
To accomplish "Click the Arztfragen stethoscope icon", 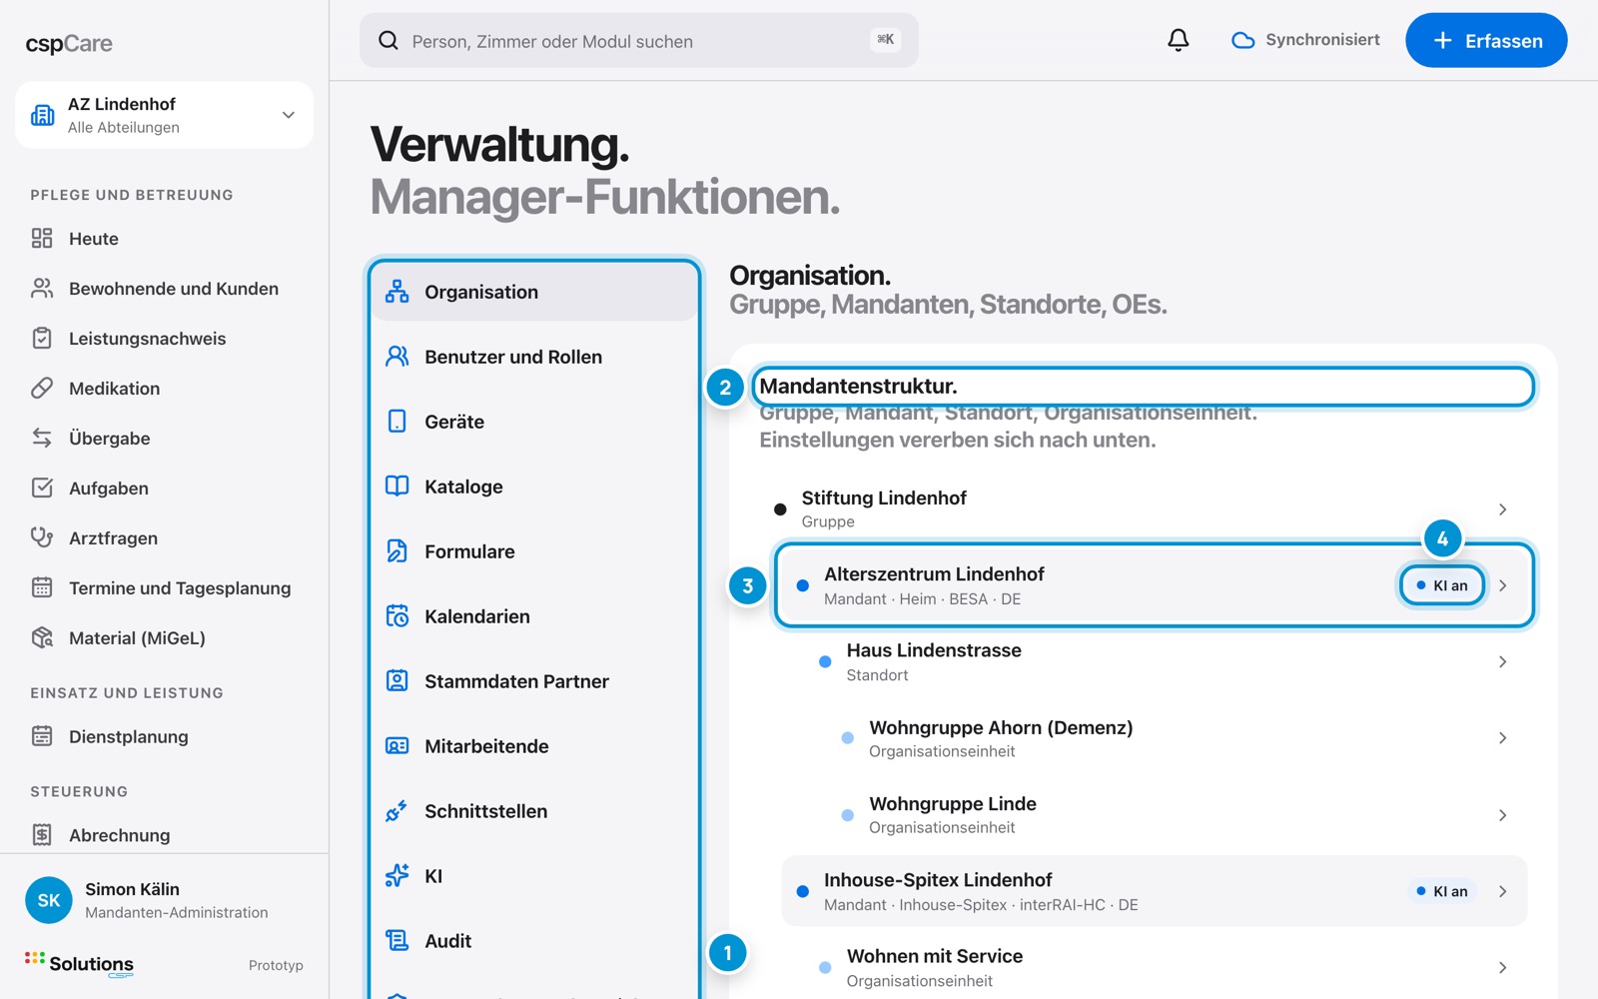I will [42, 537].
